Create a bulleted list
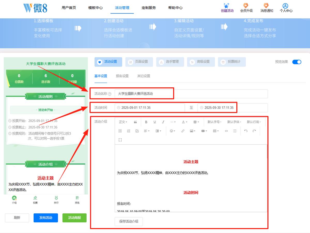Viewport: 310px width, 233px height. [x=120, y=131]
